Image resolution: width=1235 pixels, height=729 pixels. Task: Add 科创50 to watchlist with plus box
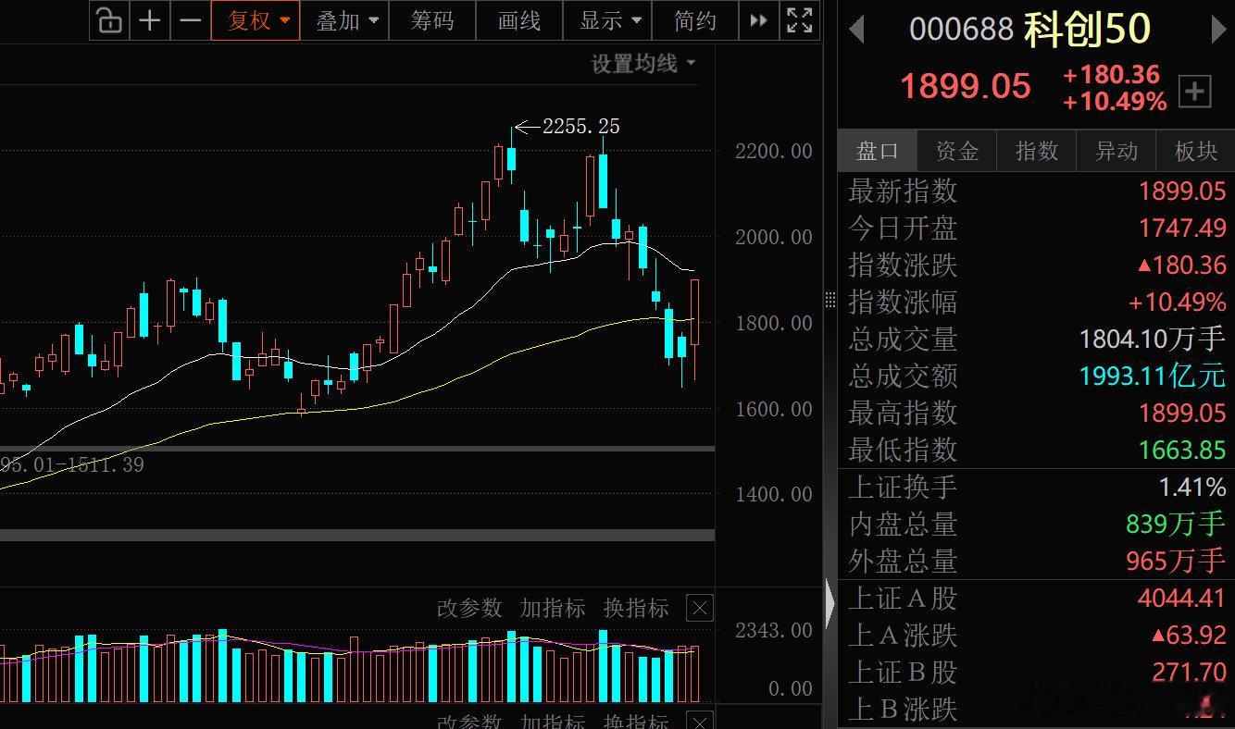(x=1195, y=92)
